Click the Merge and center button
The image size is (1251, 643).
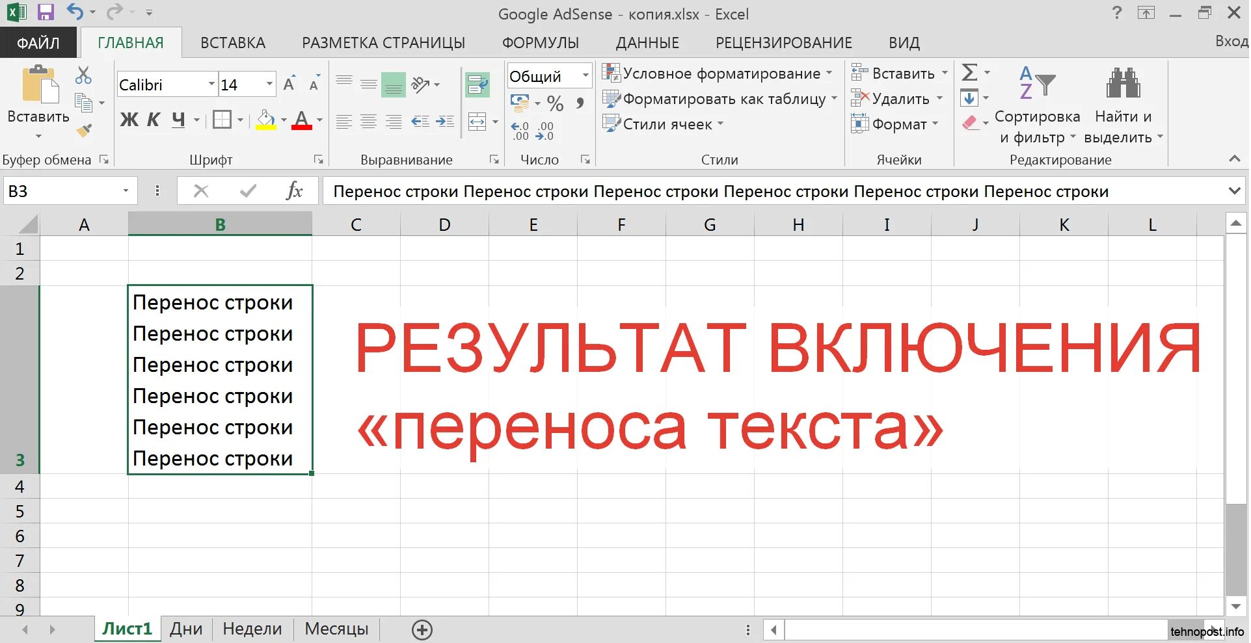click(x=478, y=121)
